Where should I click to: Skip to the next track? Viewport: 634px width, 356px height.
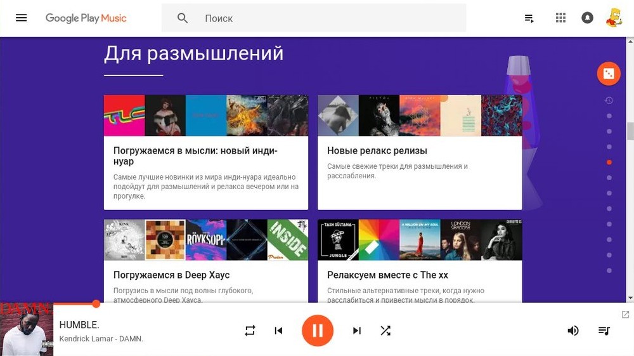356,331
